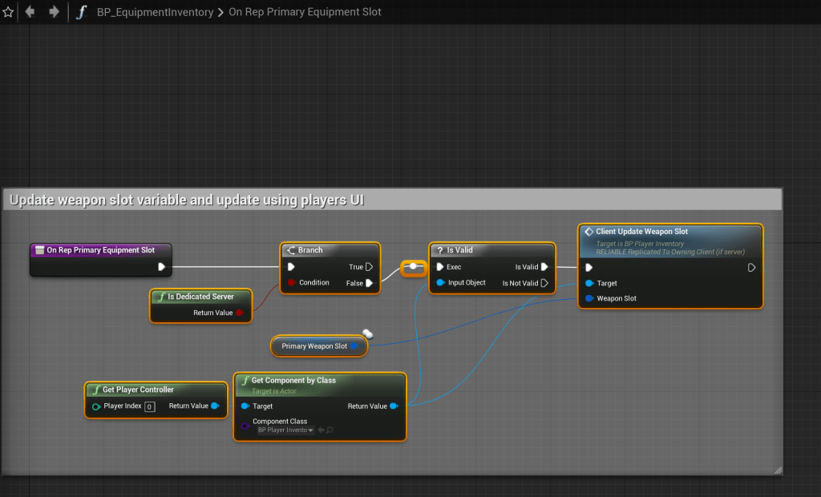Navigate forward with the right arrow
The width and height of the screenshot is (821, 497).
click(x=54, y=12)
